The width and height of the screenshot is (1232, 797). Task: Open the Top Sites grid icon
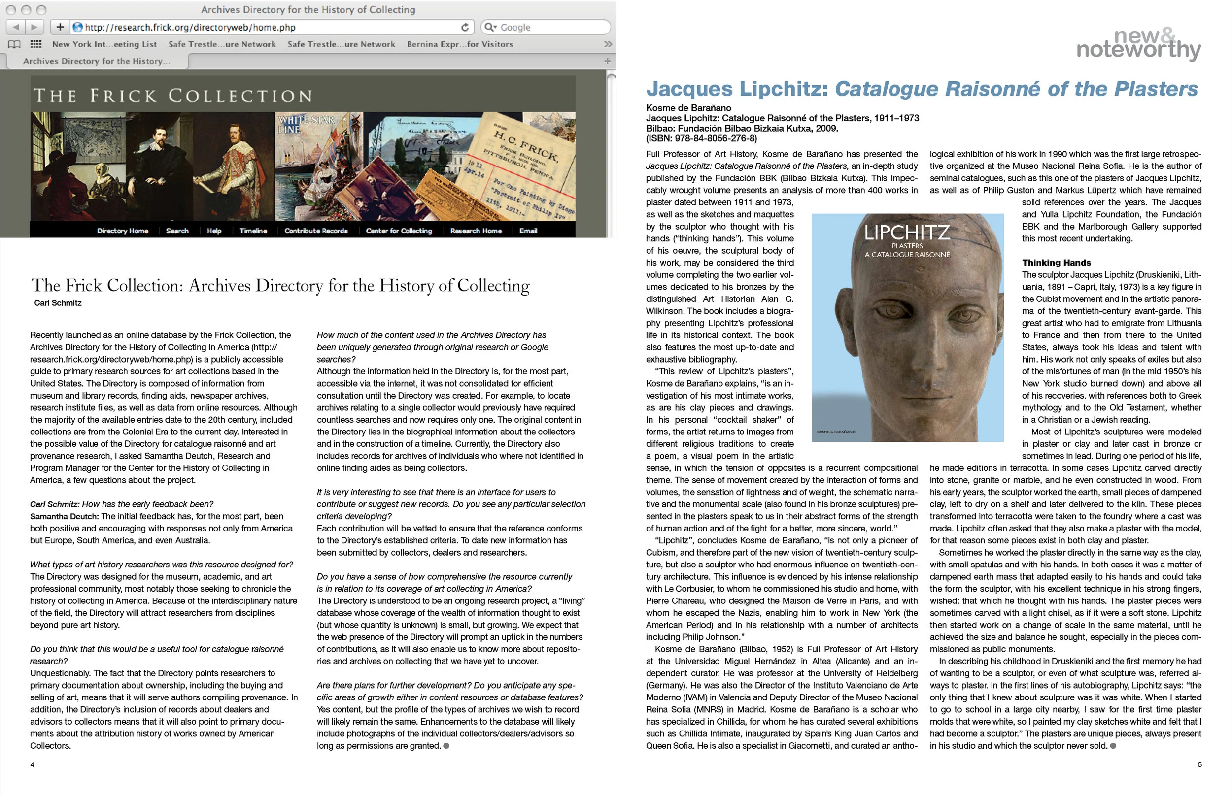pyautogui.click(x=35, y=44)
